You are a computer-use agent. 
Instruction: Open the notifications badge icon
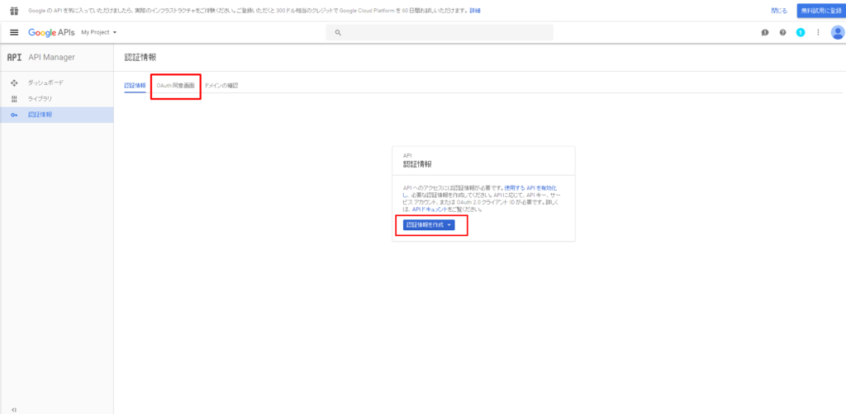(x=800, y=32)
